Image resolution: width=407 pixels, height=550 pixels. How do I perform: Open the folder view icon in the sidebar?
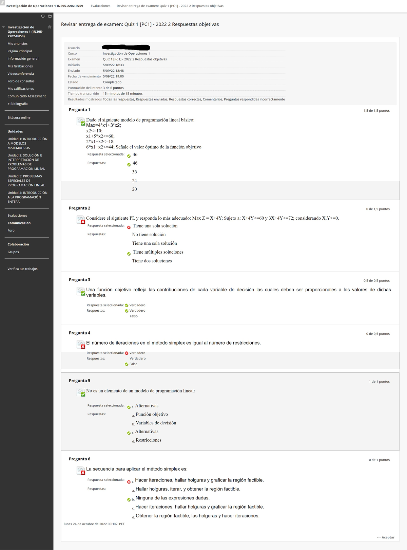click(50, 16)
